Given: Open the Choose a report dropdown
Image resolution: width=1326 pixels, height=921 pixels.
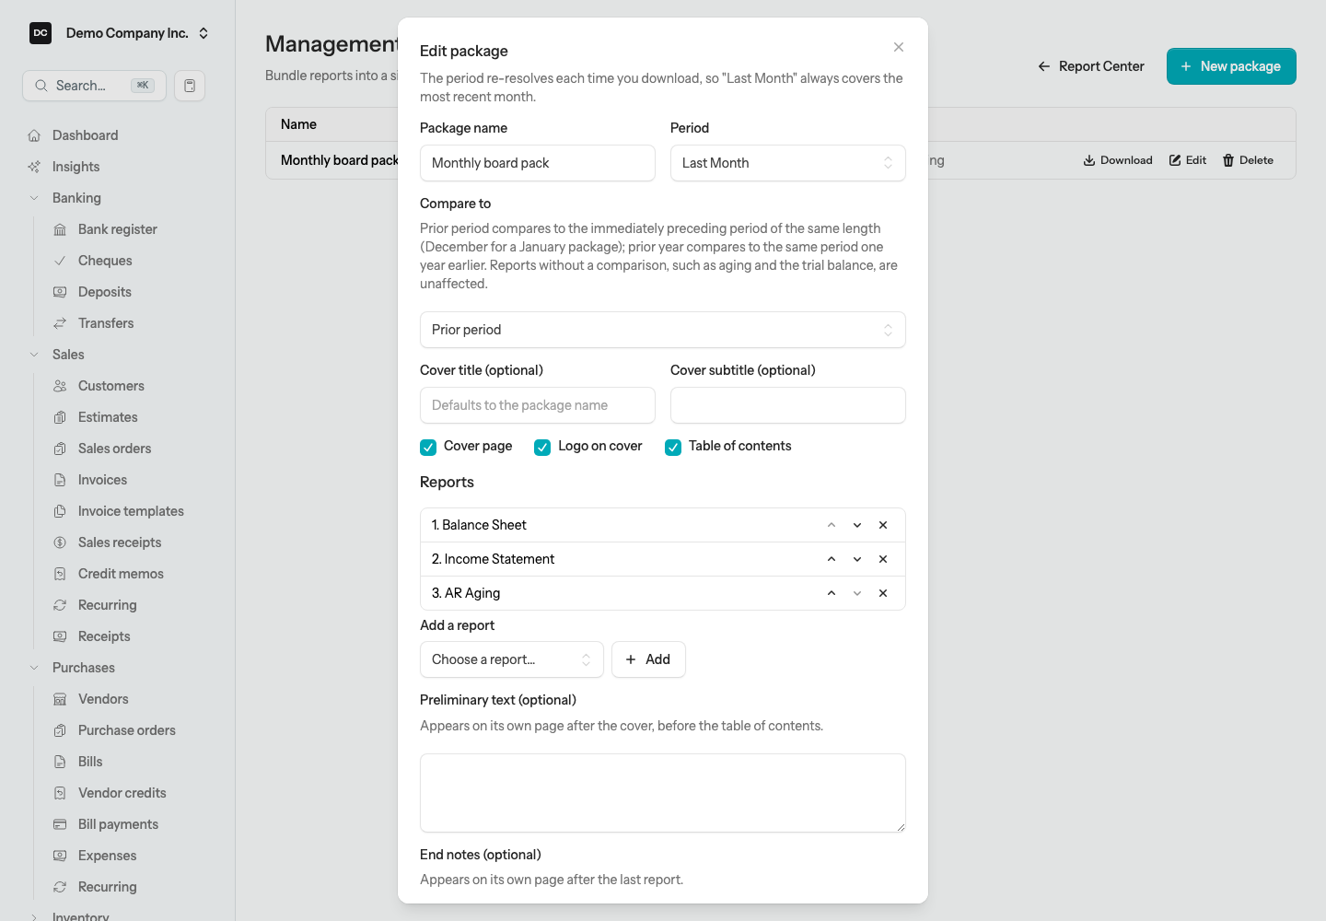Looking at the screenshot, I should (512, 659).
